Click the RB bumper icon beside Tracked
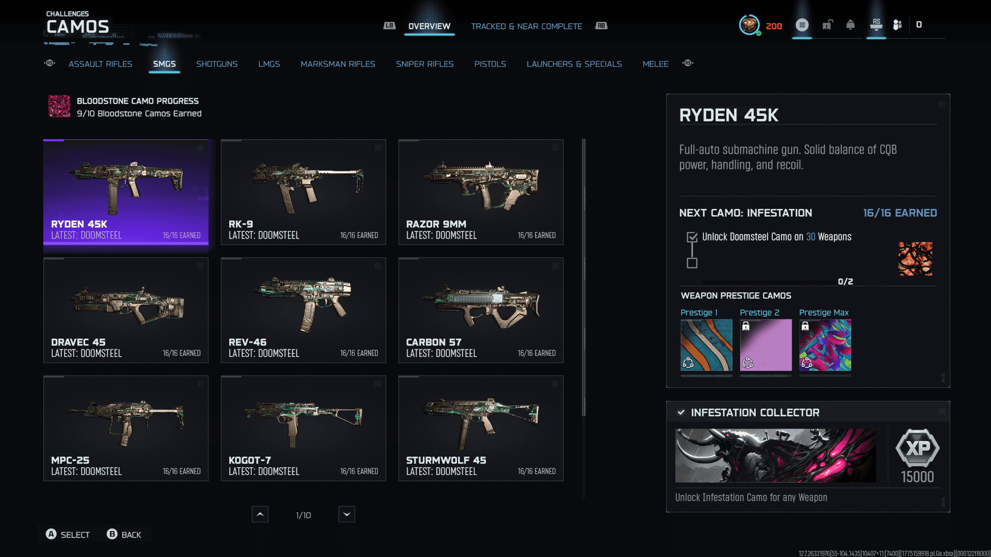 click(x=601, y=26)
